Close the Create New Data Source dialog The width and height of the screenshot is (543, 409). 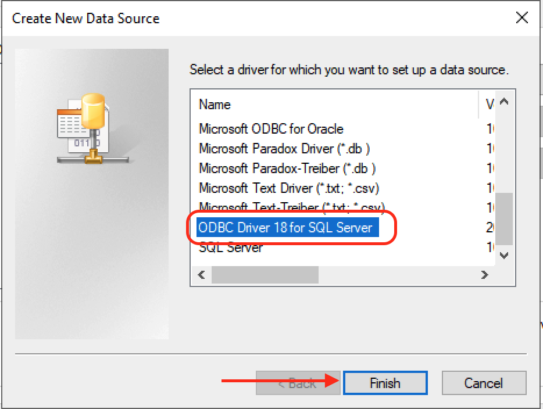point(521,17)
